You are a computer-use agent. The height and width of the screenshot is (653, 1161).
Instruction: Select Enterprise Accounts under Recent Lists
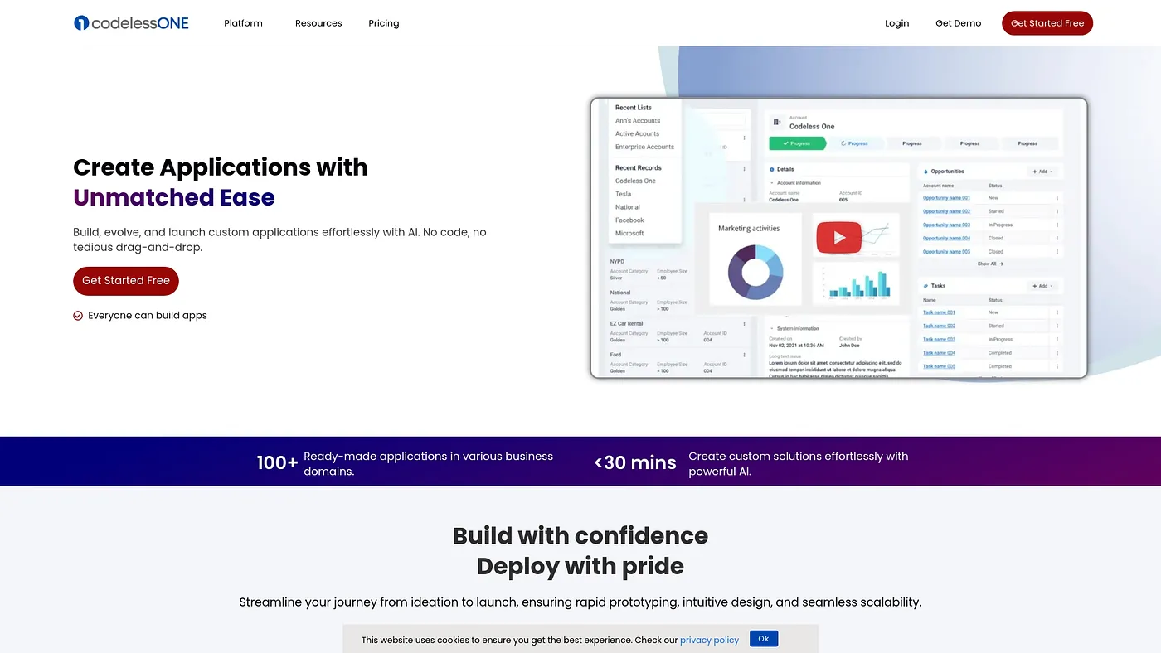pyautogui.click(x=644, y=147)
